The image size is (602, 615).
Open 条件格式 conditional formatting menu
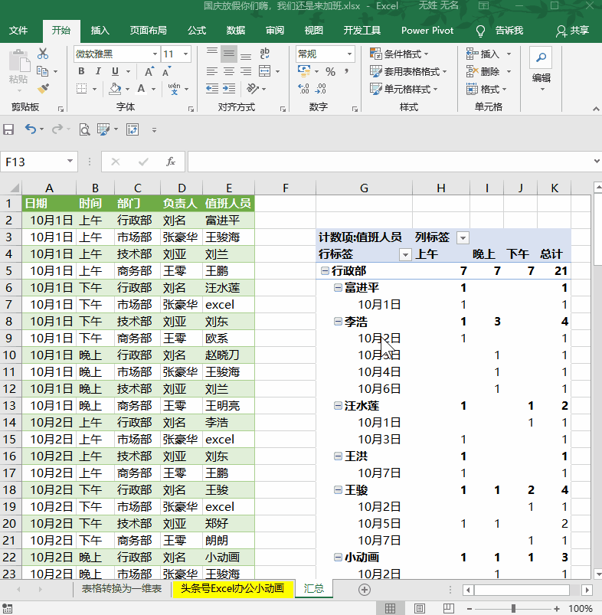click(399, 54)
